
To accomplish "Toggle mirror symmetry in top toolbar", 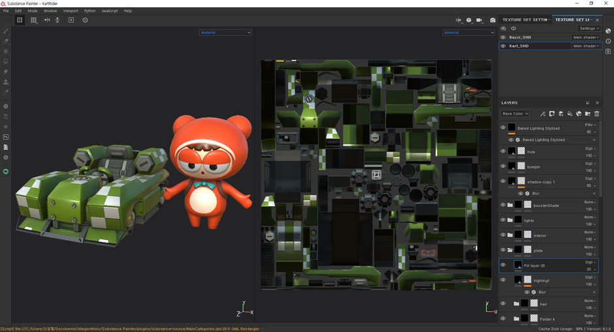I will 47,20.
